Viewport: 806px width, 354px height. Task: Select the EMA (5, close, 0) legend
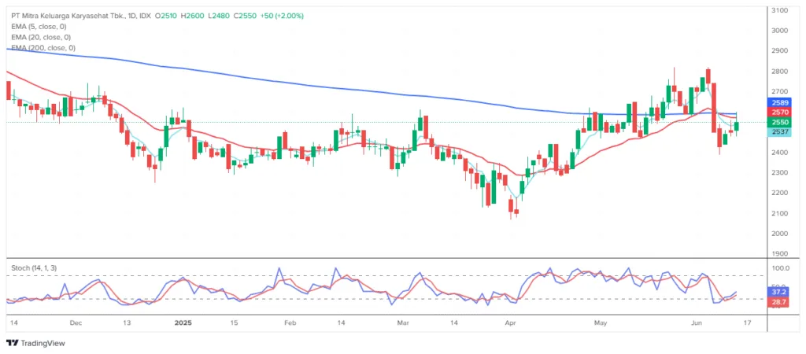pos(41,26)
